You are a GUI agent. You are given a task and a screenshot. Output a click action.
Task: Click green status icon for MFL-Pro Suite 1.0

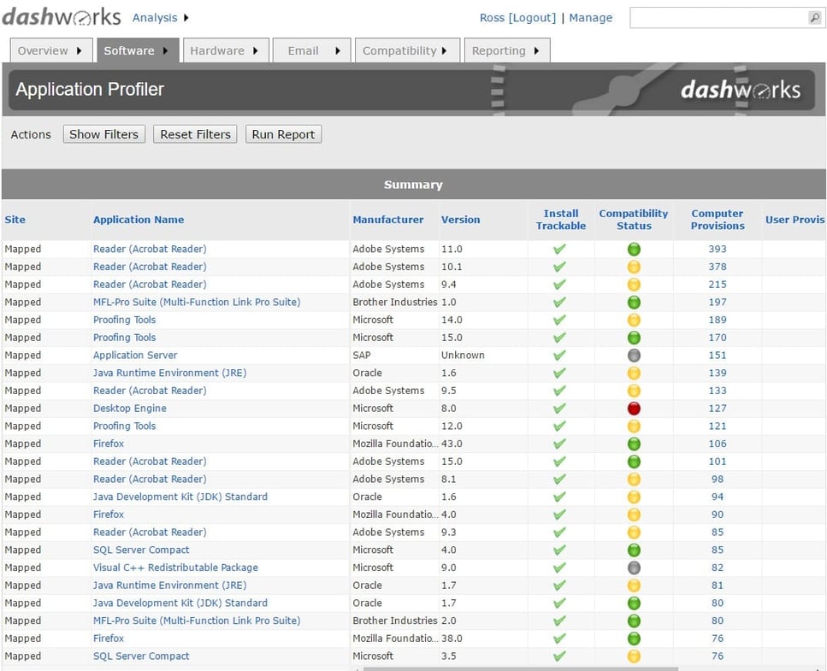[x=634, y=303]
